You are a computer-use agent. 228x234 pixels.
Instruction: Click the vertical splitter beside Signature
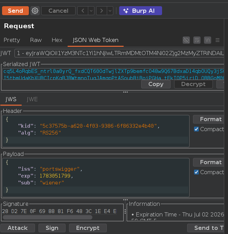[x=125, y=211]
